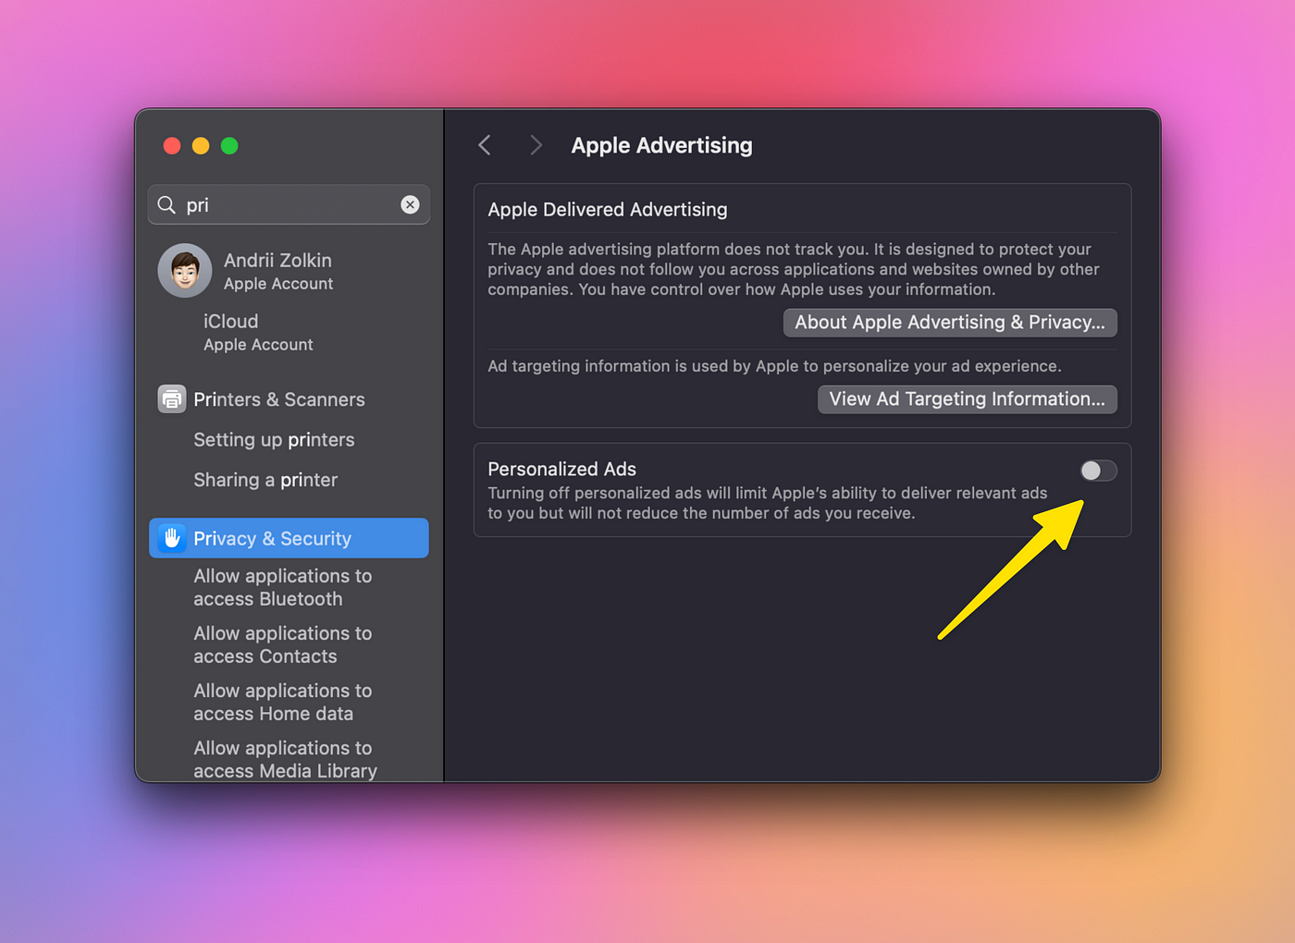Click the Personalized Ads label text
Screen dimensions: 1295x943
561,469
